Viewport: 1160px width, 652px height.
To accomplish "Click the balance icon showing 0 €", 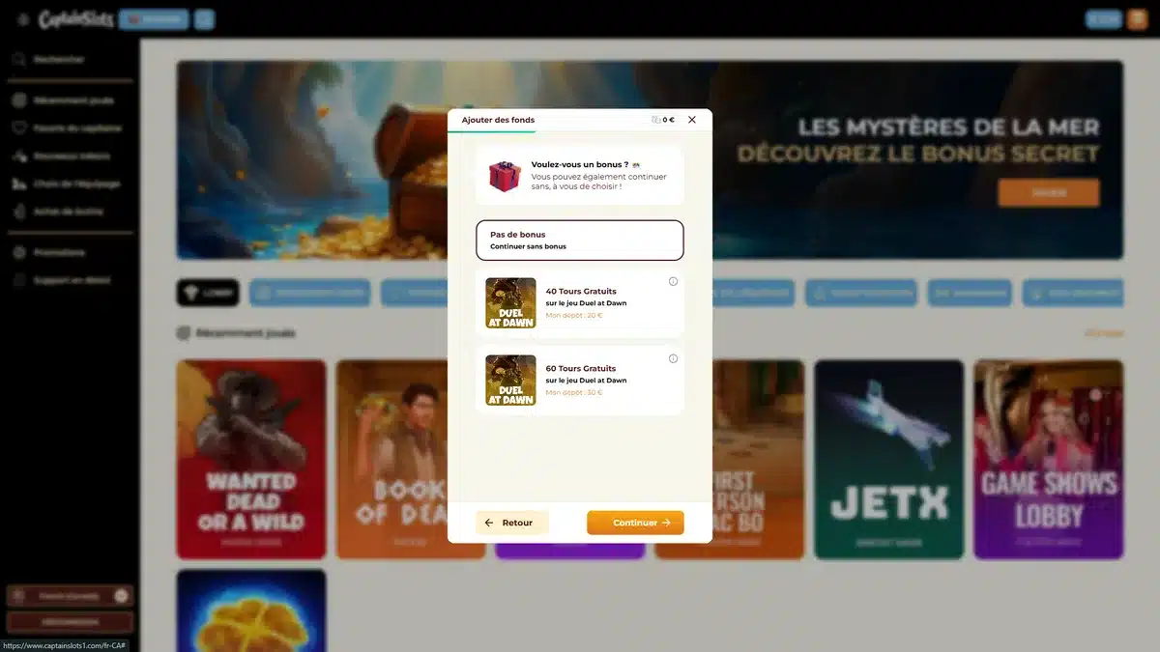I will 656,120.
